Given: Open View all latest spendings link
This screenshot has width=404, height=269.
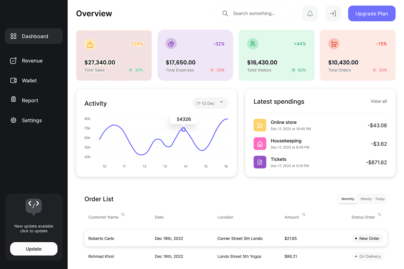Looking at the screenshot, I should [x=379, y=101].
